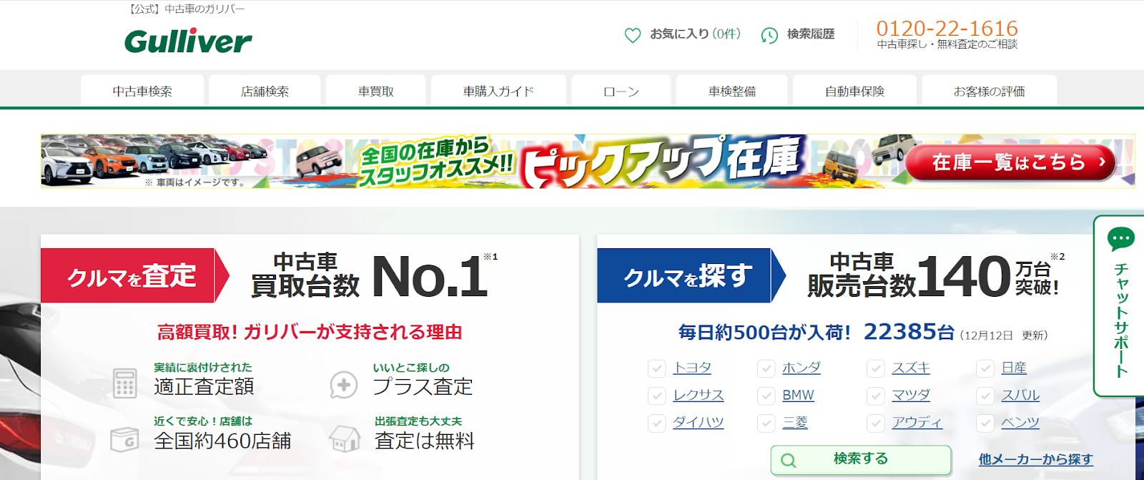Image resolution: width=1144 pixels, height=480 pixels.
Task: Click the トヨタ maker link
Action: tap(692, 368)
